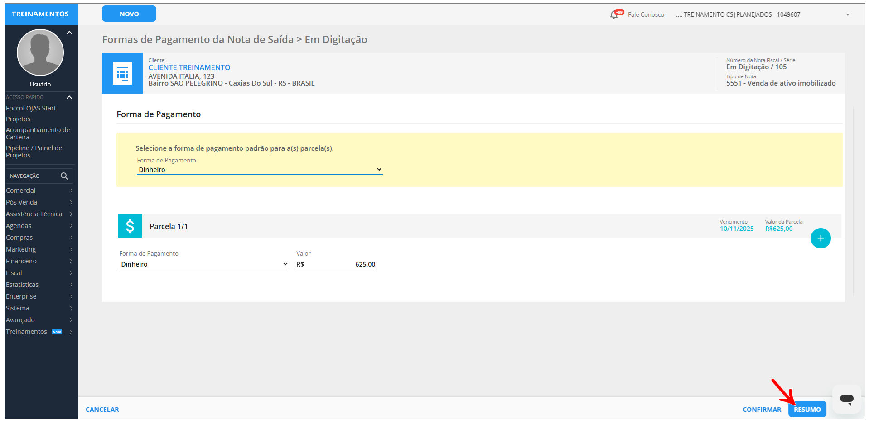The image size is (869, 424).
Task: Expand the Comercial menu
Action: (x=39, y=191)
